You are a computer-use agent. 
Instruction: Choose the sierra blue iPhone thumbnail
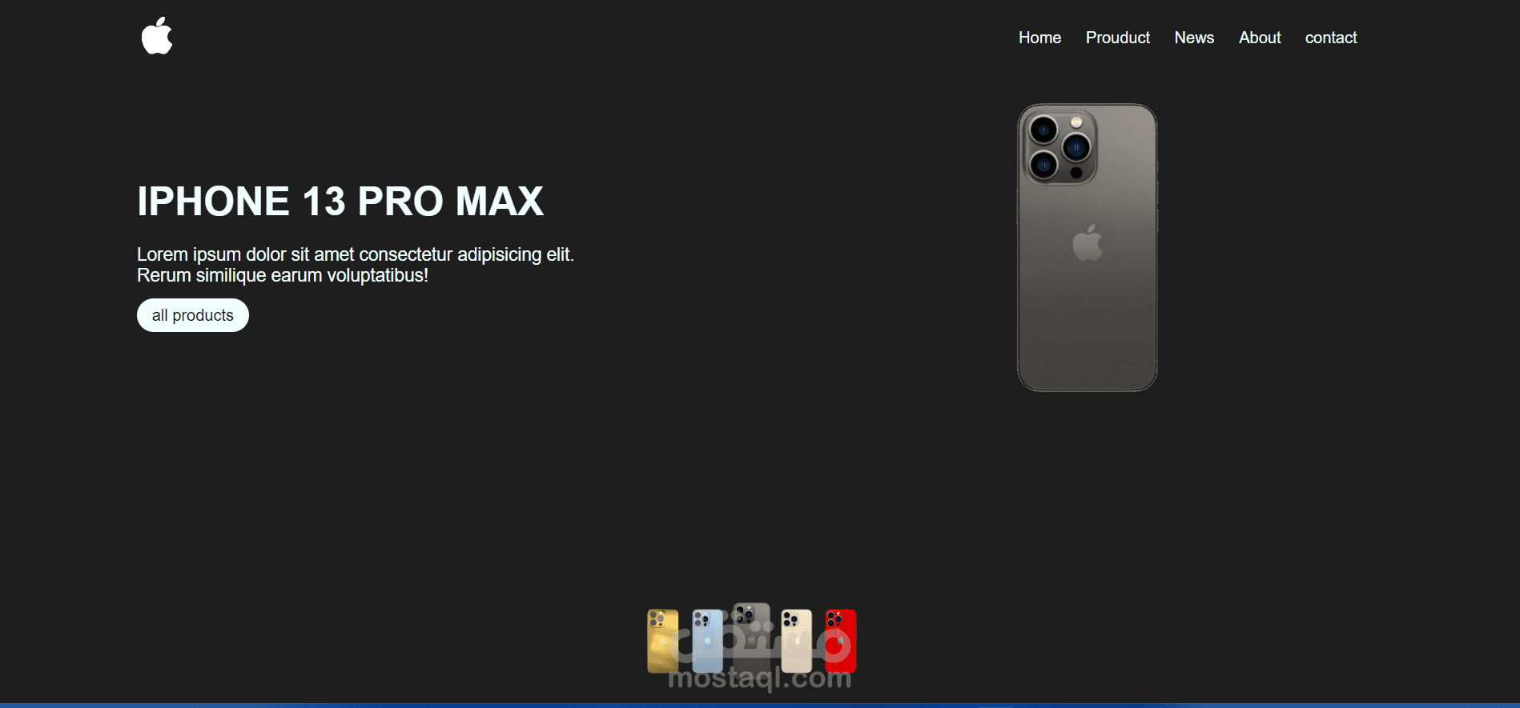pos(707,641)
